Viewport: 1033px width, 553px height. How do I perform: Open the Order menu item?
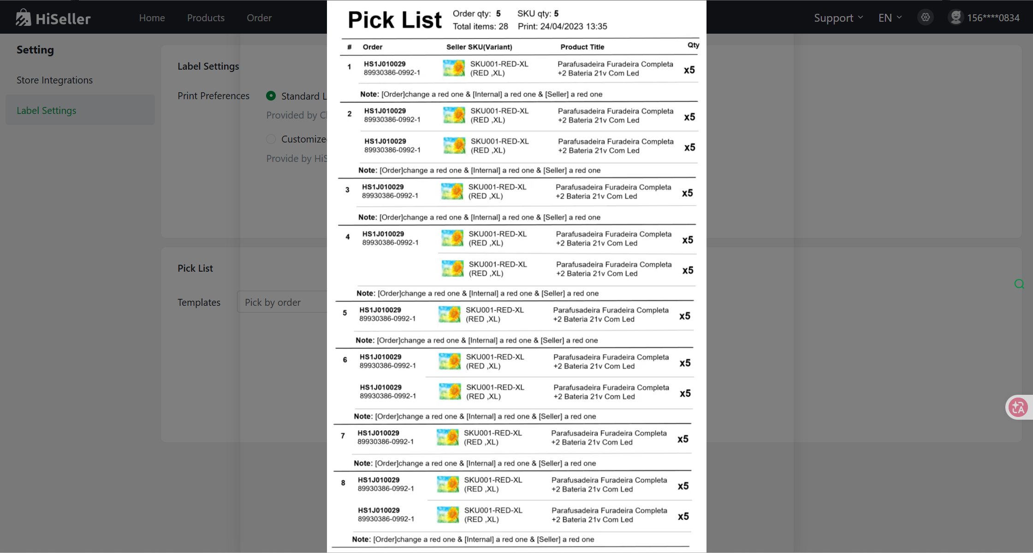click(x=259, y=18)
